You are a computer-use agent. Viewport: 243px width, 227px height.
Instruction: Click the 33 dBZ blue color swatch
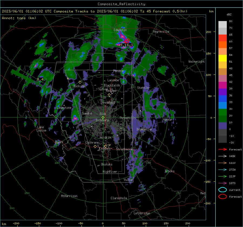[x=222, y=99]
